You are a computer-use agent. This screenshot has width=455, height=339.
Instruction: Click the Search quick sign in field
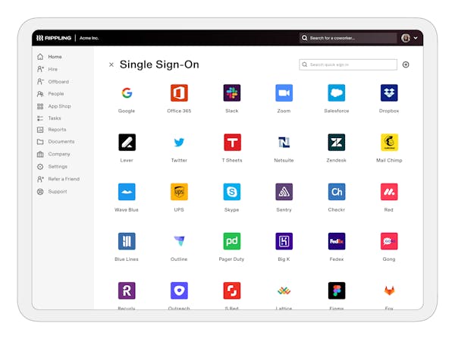click(x=348, y=64)
